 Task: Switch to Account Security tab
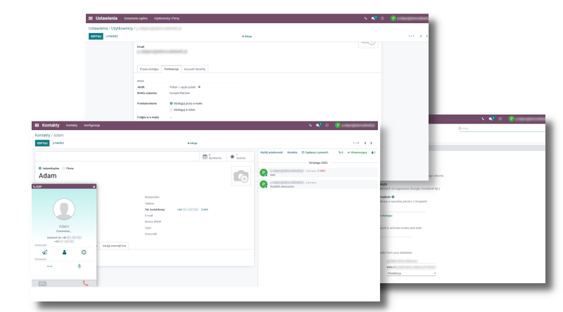(x=195, y=69)
